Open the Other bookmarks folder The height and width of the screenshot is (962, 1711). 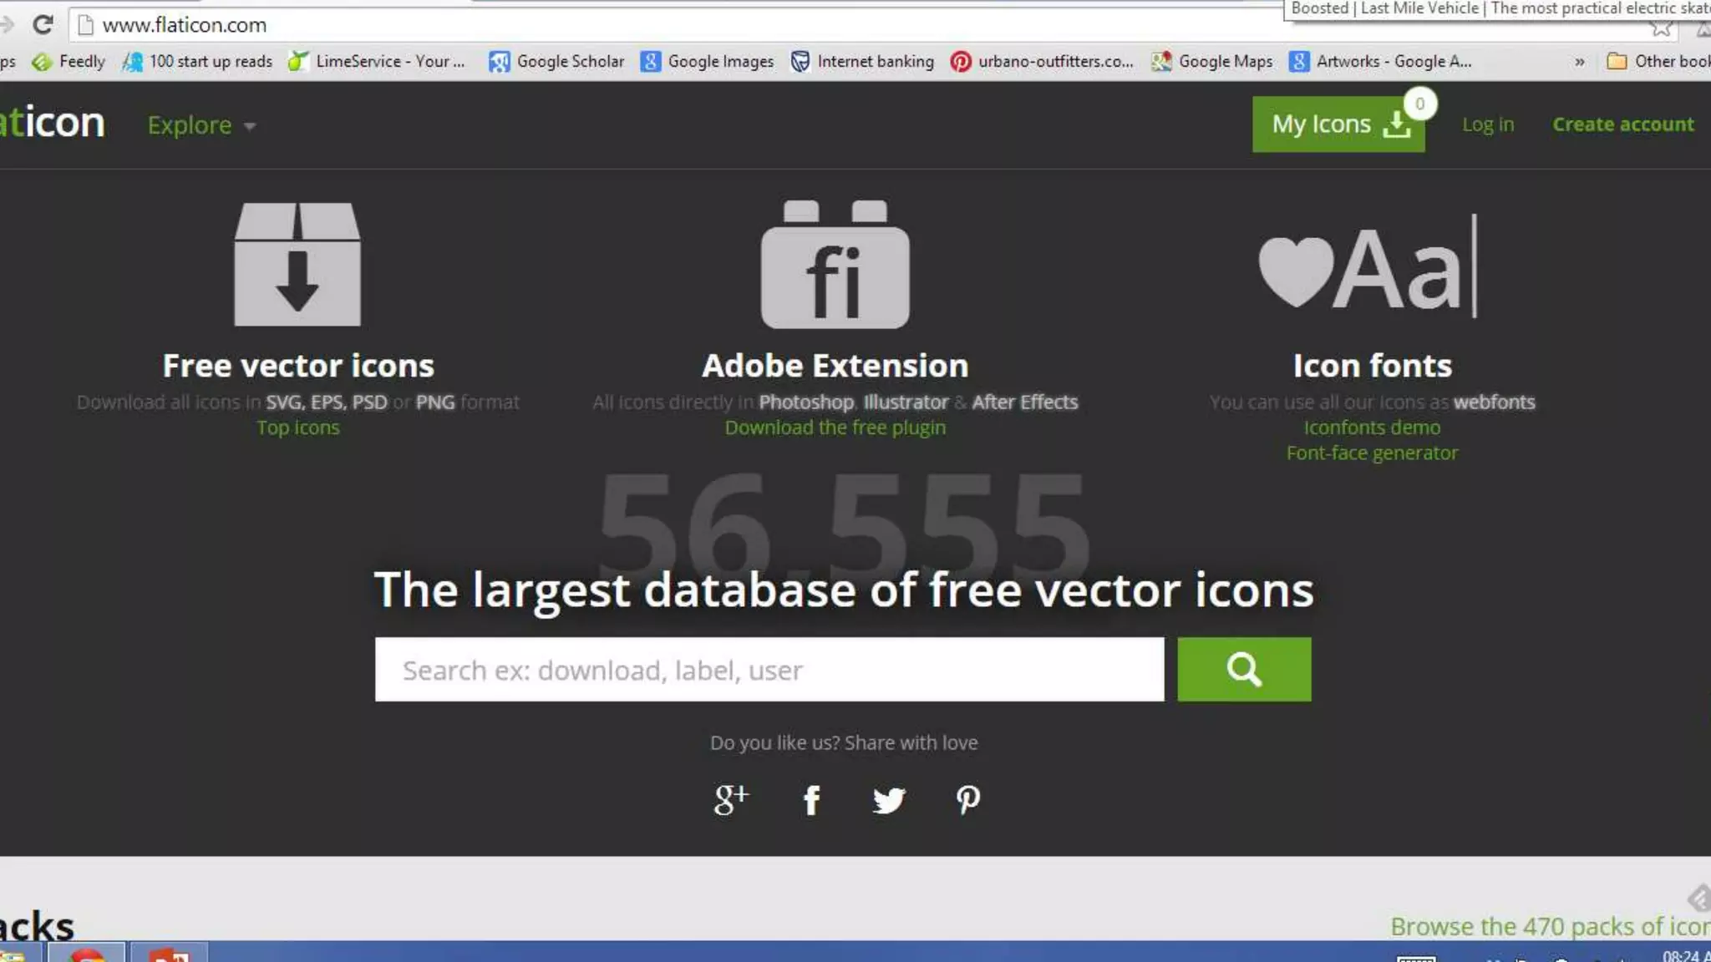pos(1658,62)
